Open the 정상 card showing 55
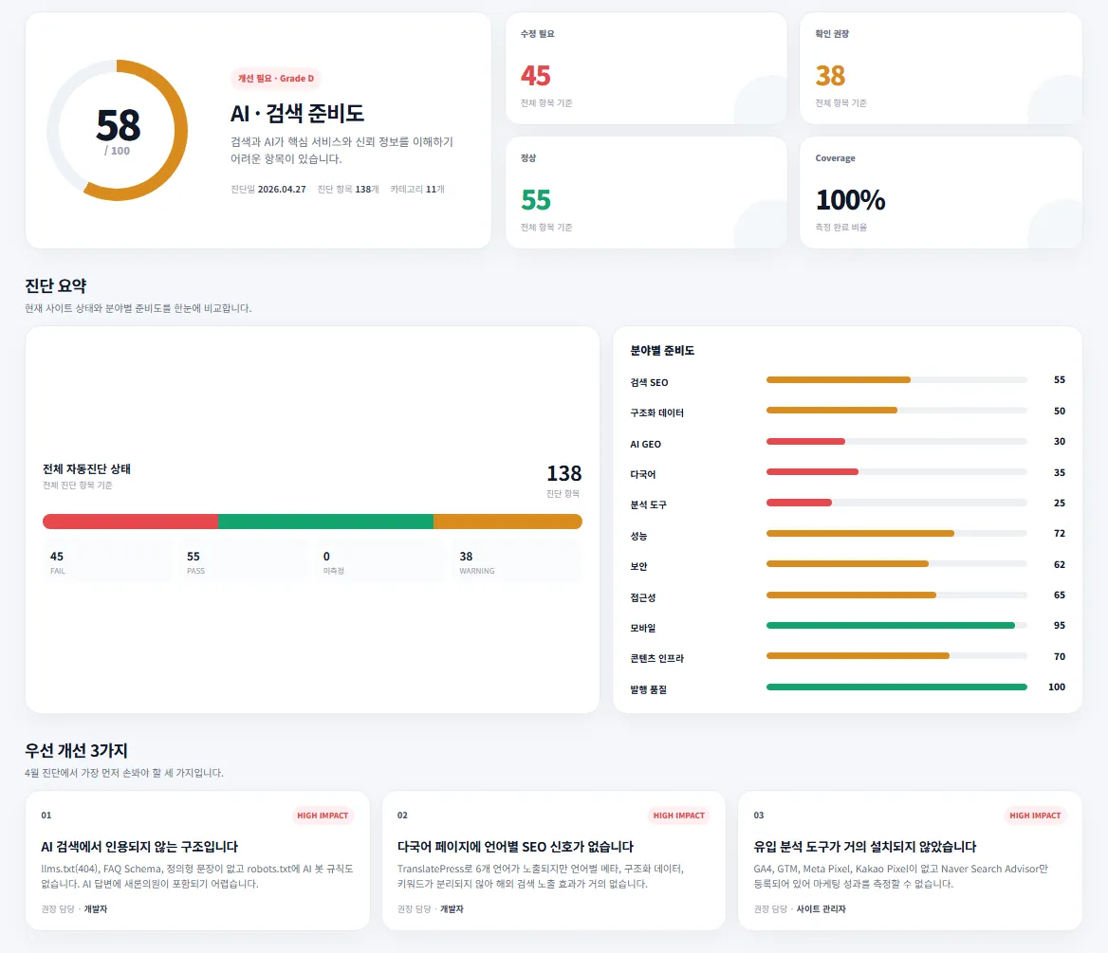Image resolution: width=1108 pixels, height=953 pixels. (646, 192)
